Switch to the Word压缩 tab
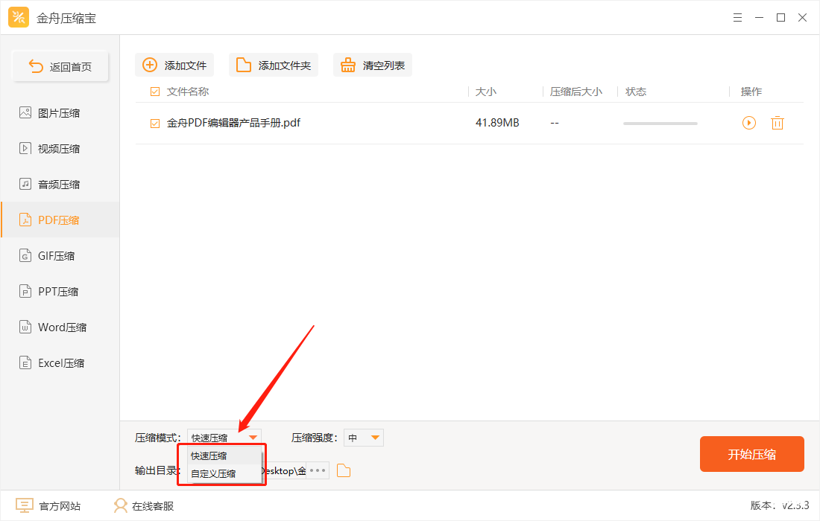Image resolution: width=820 pixels, height=521 pixels. [60, 327]
